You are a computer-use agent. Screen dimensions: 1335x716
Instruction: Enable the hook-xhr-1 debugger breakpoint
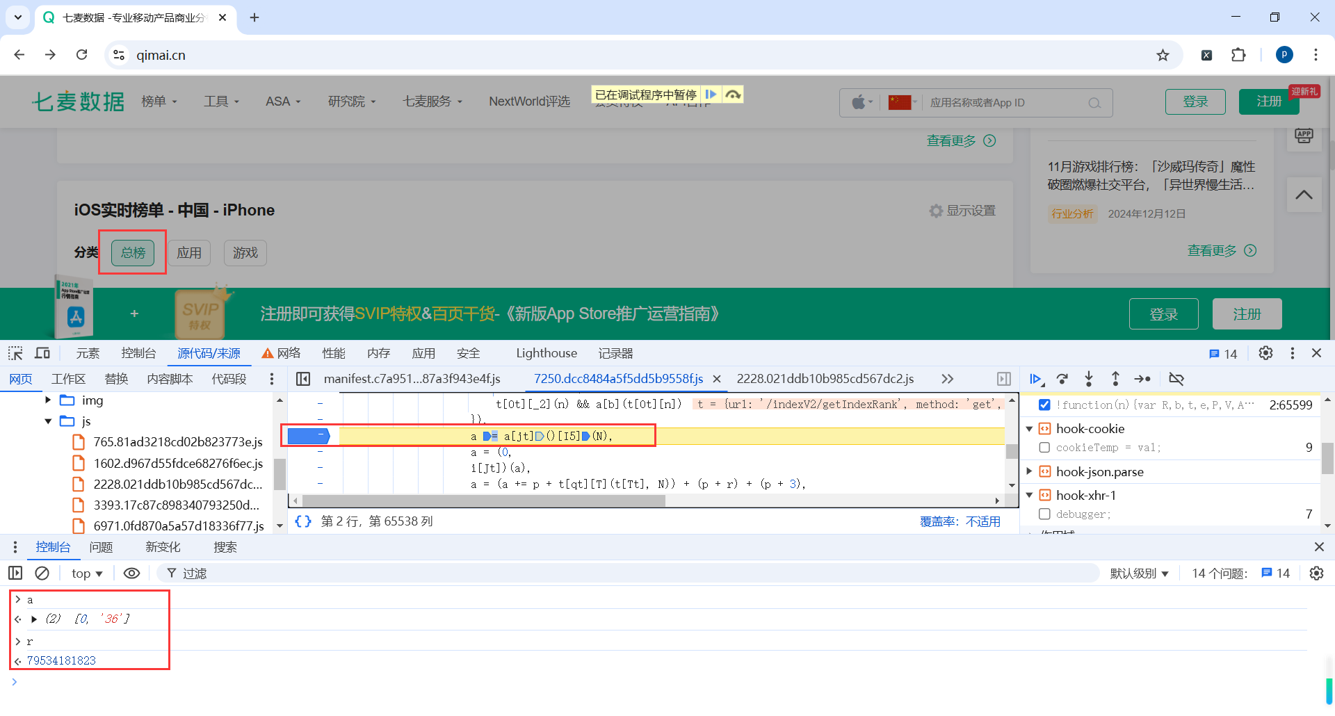[x=1044, y=514]
